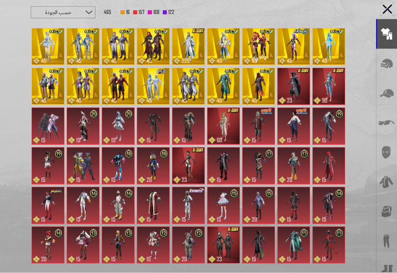This screenshot has width=397, height=273.
Task: Pick the level 15 outfit worth 20
Action: point(258,205)
